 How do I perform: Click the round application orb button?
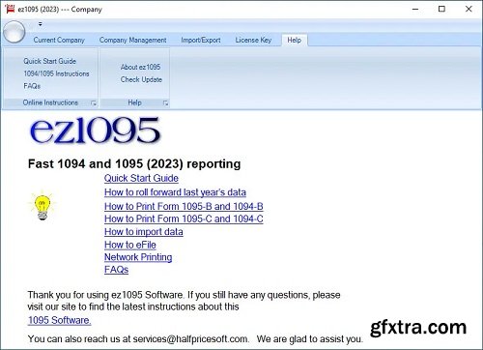pos(14,32)
